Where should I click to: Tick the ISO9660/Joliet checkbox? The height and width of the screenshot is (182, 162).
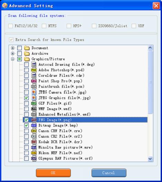(94, 26)
